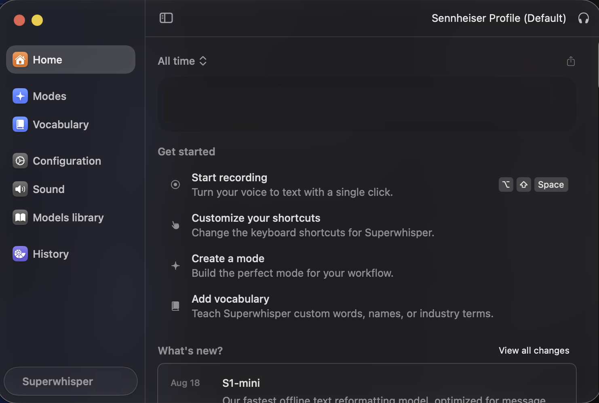Click the Shift key shortcut badge

click(x=524, y=185)
